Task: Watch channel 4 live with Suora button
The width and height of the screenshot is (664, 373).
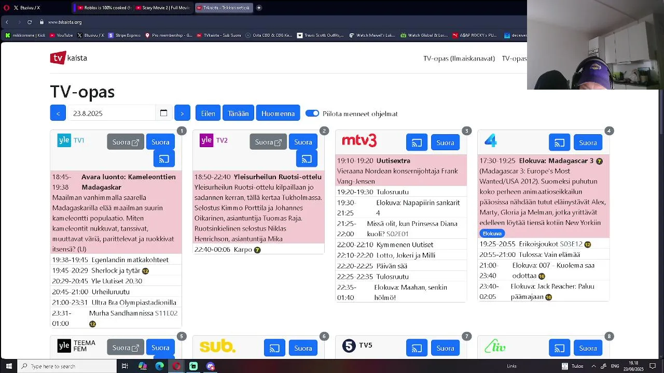Action: pyautogui.click(x=588, y=142)
